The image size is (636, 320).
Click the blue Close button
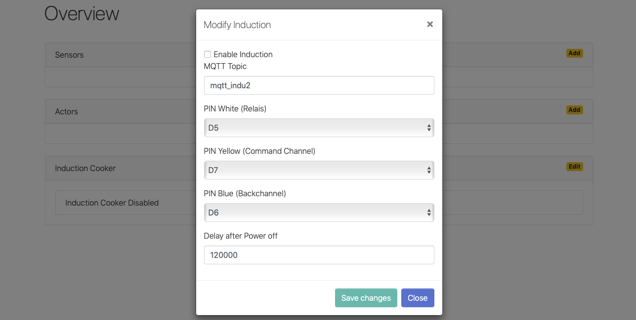pos(417,298)
